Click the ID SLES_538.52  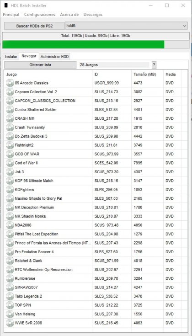tap(106, 296)
